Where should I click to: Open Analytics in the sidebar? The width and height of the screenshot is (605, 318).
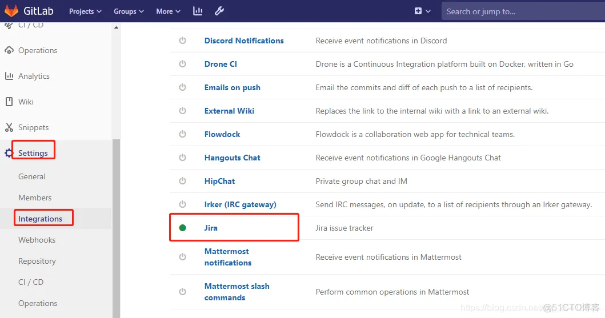(34, 76)
